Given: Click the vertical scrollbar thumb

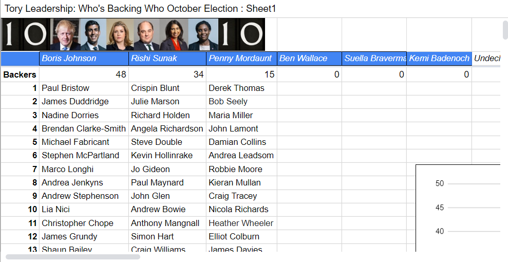Looking at the screenshot, I should point(505,30).
